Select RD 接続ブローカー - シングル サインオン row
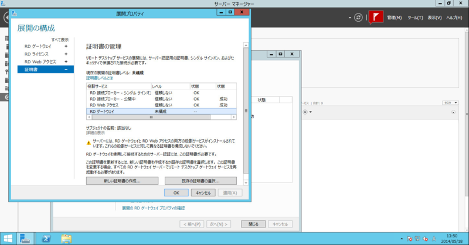Viewport: 469px width, 245px height. click(161, 93)
